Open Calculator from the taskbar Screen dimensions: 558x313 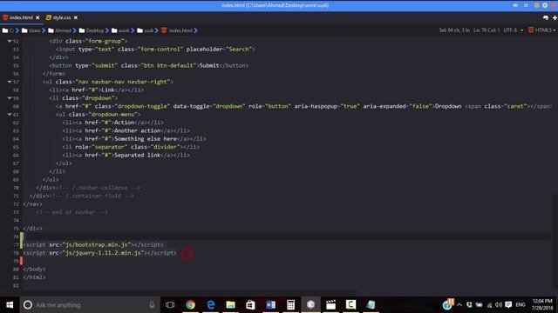pyautogui.click(x=290, y=305)
